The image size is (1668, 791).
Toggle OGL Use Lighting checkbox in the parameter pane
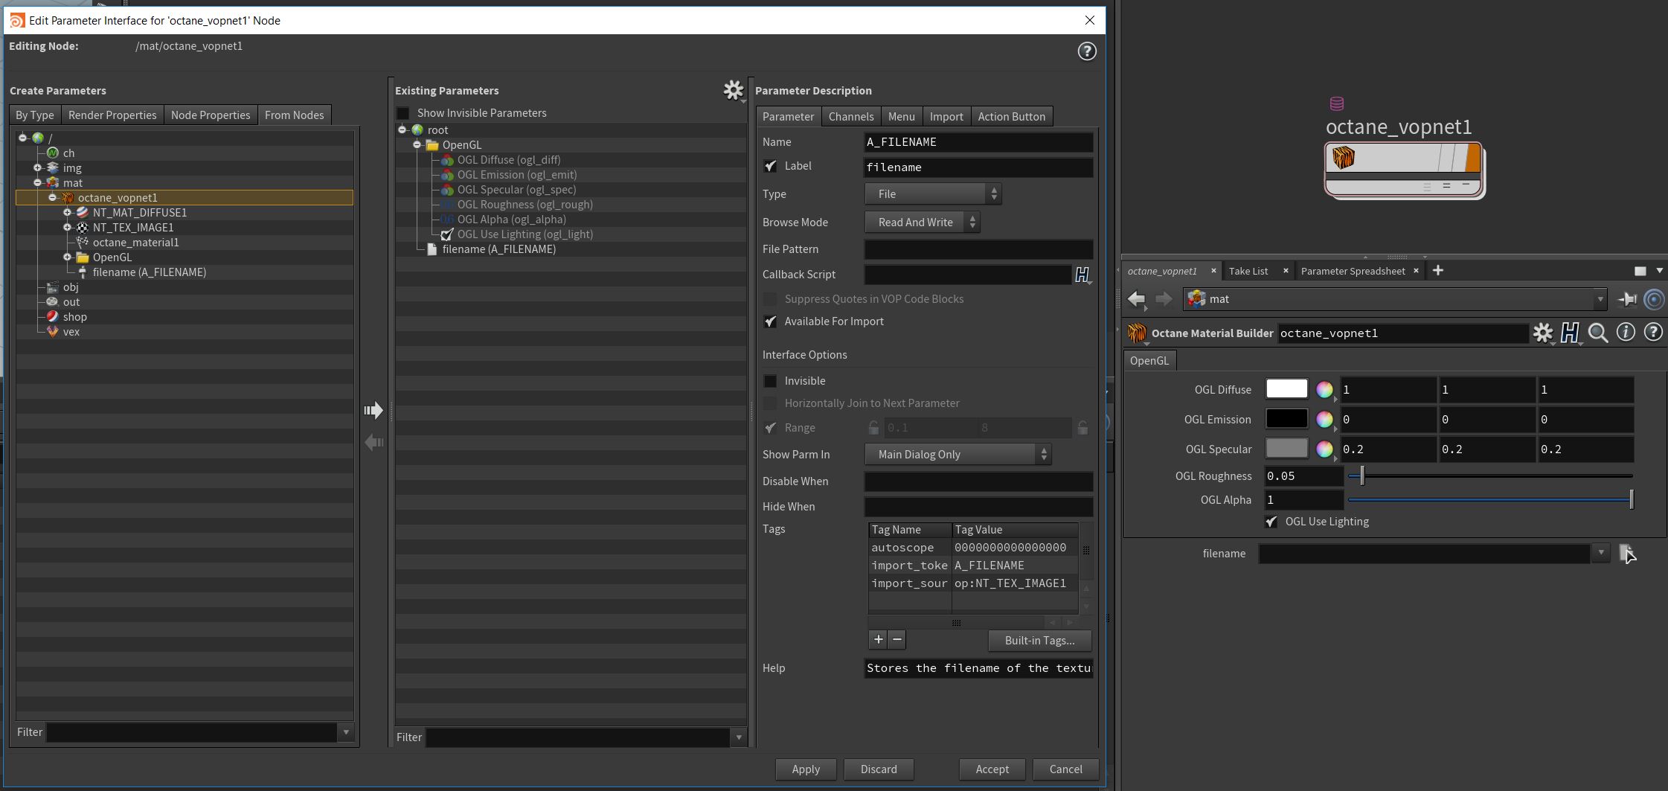[1271, 522]
